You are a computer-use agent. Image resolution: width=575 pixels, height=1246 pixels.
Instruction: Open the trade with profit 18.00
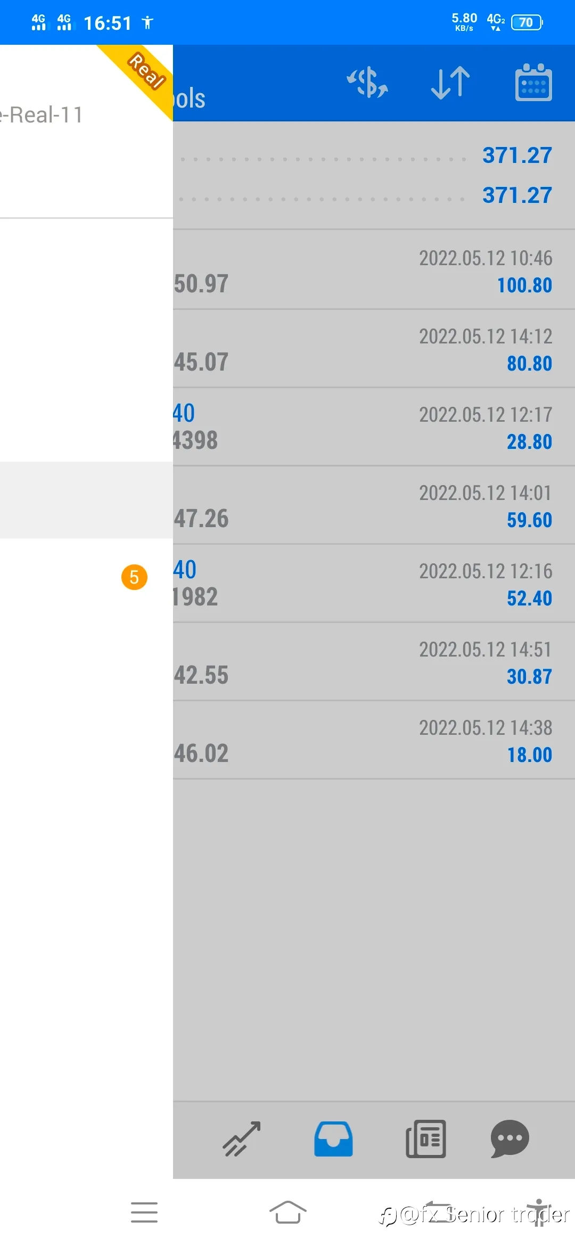coord(374,740)
